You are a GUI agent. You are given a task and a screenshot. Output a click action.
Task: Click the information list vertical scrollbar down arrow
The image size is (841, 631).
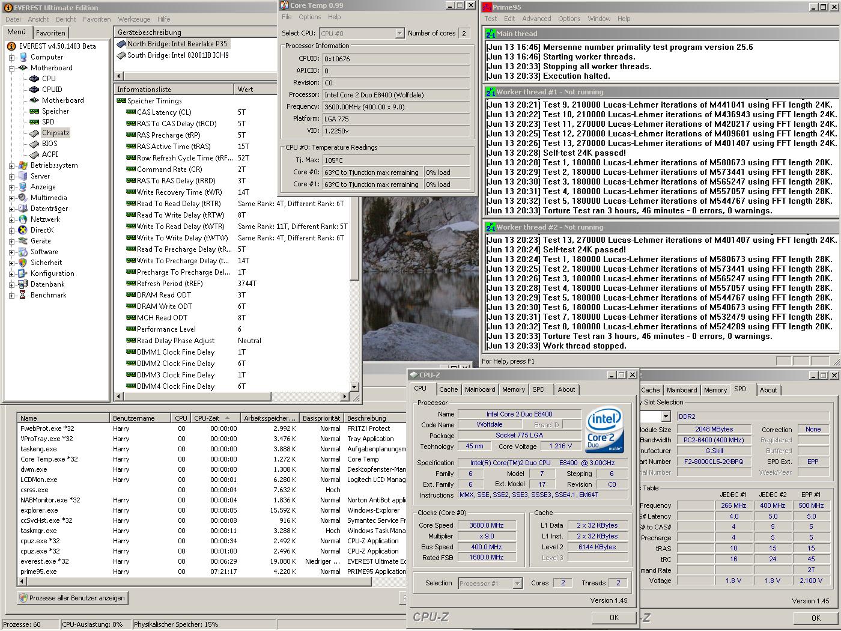coord(354,387)
